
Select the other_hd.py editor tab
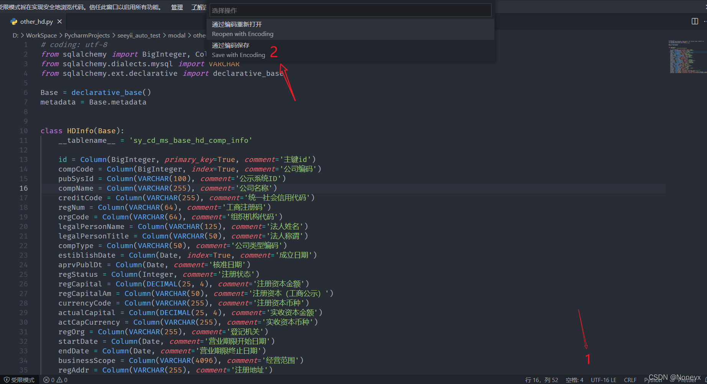tap(36, 22)
